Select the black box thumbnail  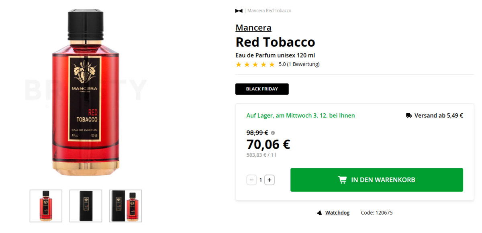click(x=86, y=206)
